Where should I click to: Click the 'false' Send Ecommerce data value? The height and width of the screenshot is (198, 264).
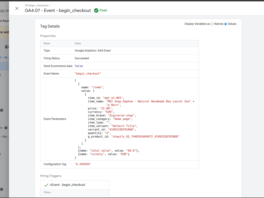(x=79, y=66)
